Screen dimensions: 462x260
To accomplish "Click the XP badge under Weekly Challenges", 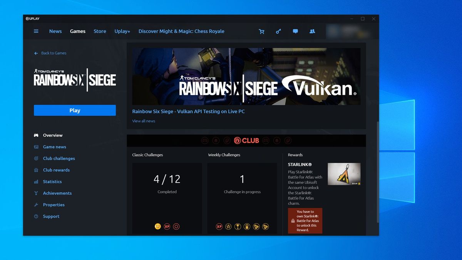I will (219, 226).
